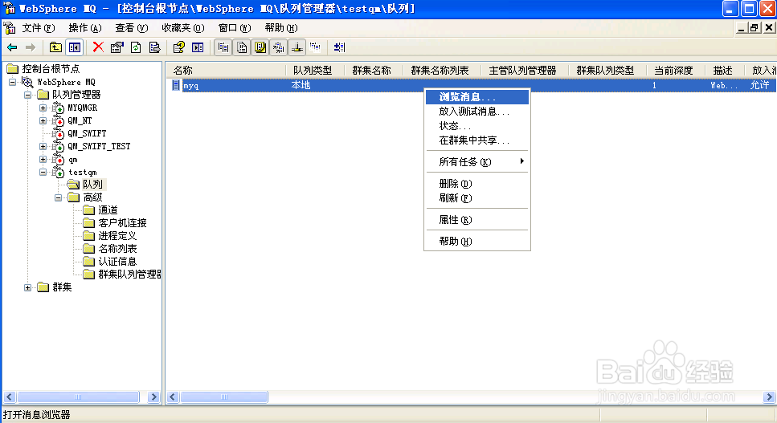
Task: Select the 名称列表 folder
Action: (x=117, y=249)
